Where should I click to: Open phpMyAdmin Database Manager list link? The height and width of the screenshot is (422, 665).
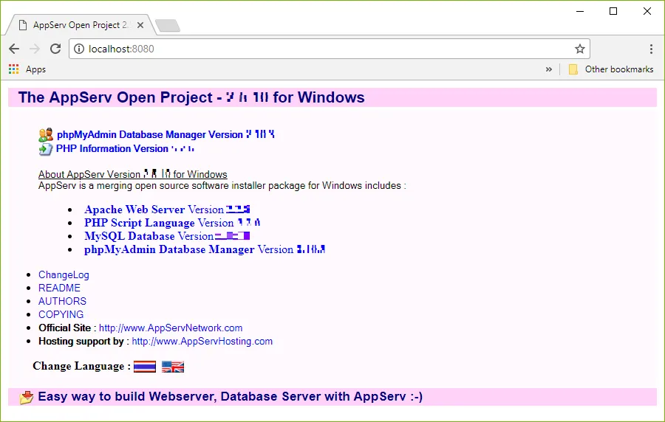[x=205, y=249]
